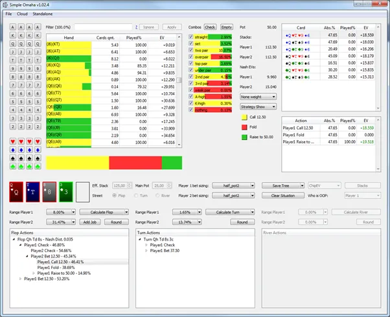Pick the first green club suit icon
390x317 pixels.
pos(14,165)
